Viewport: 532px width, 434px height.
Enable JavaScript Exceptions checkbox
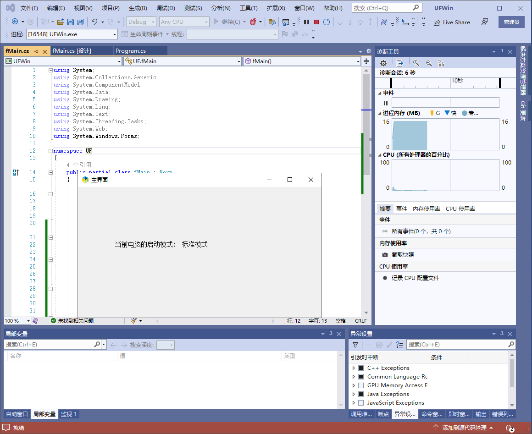pyautogui.click(x=361, y=403)
